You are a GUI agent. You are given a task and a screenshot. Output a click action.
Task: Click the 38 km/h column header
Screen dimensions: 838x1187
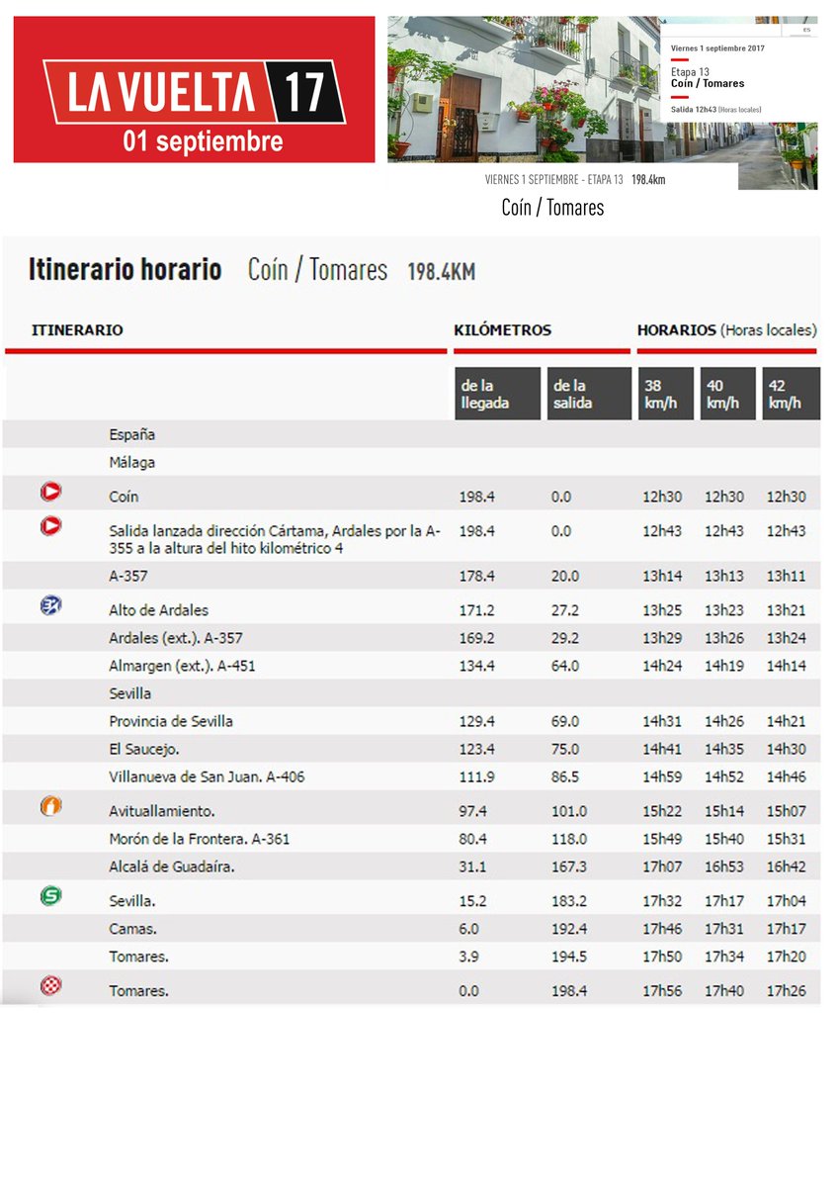666,394
